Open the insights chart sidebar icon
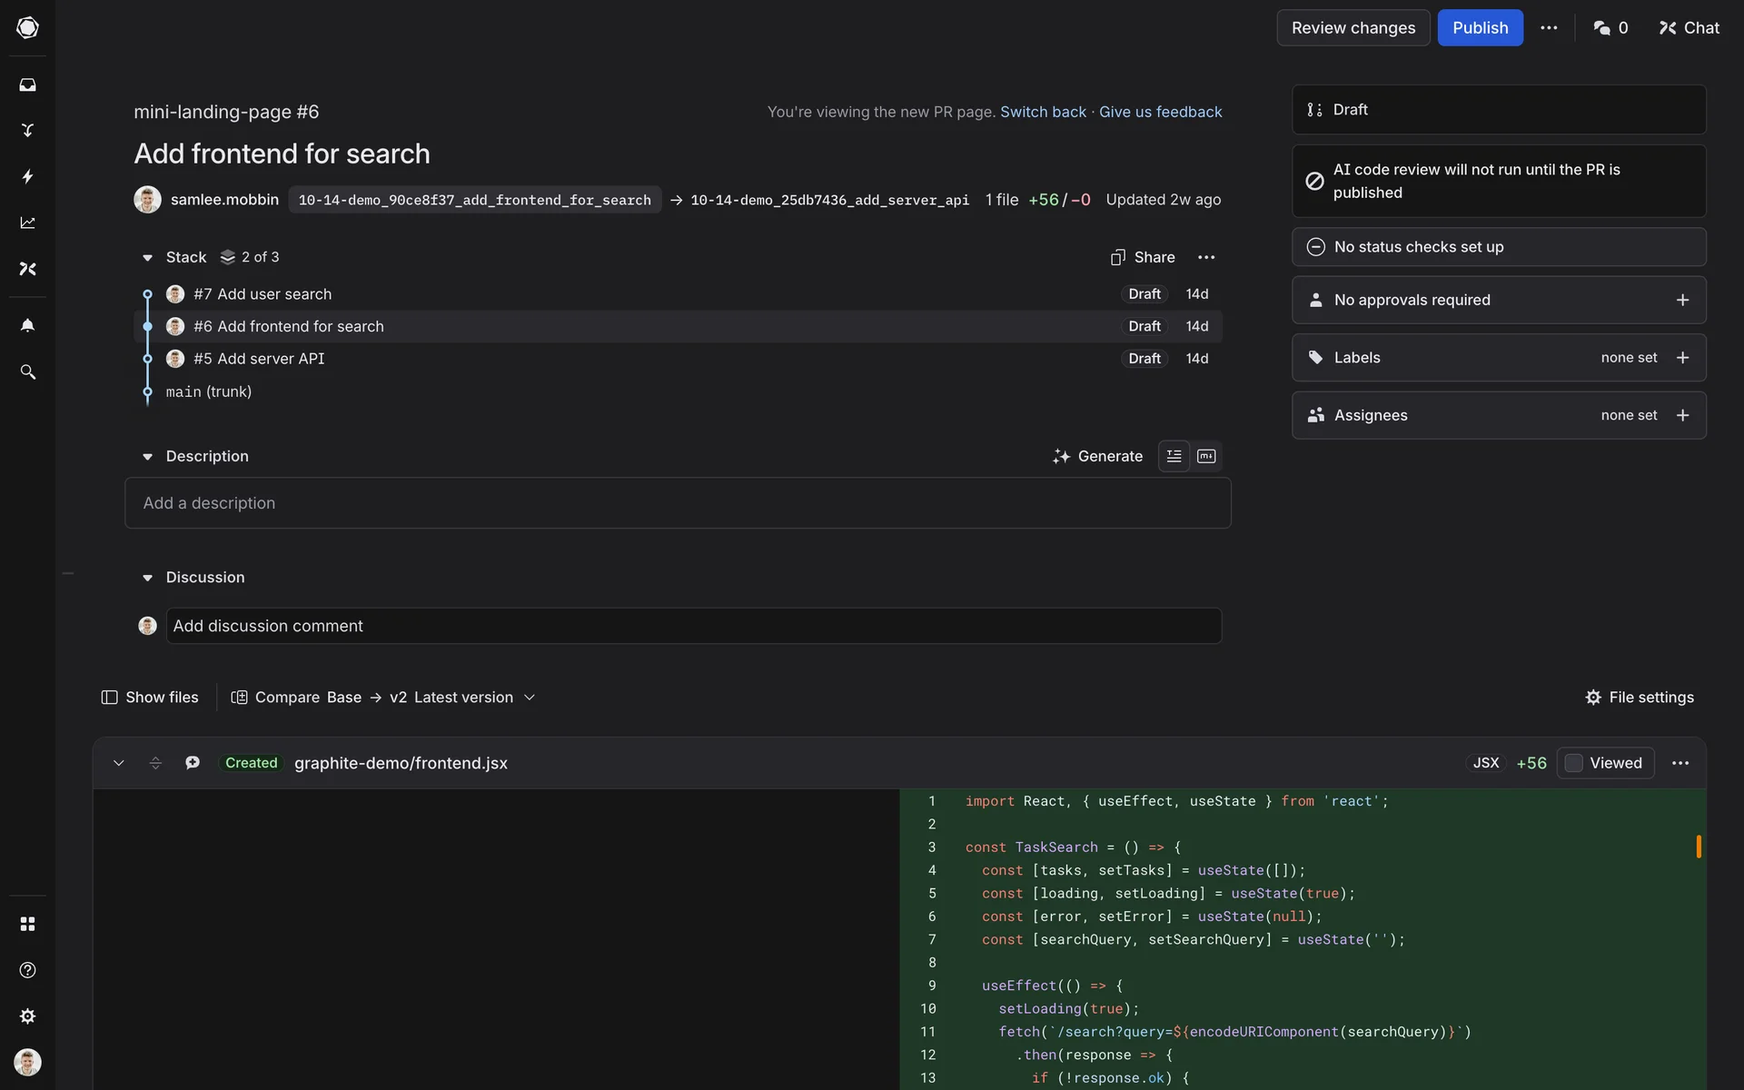Image resolution: width=1744 pixels, height=1090 pixels. point(27,223)
